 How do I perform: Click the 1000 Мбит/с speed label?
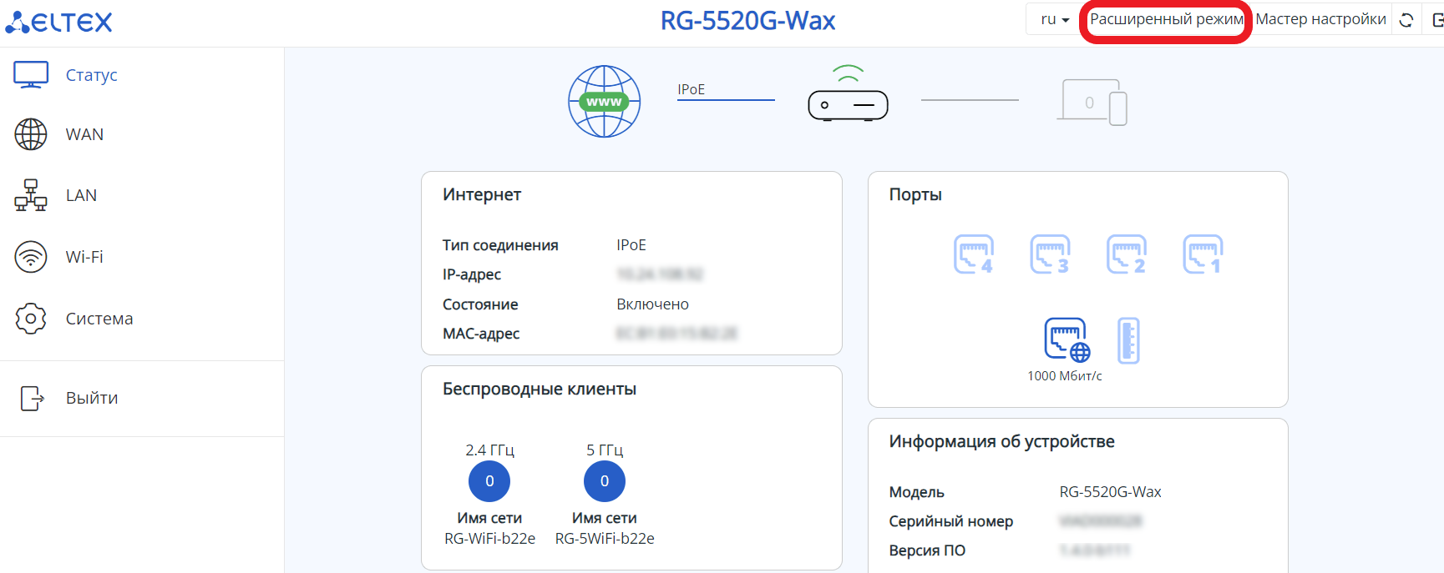1065,376
